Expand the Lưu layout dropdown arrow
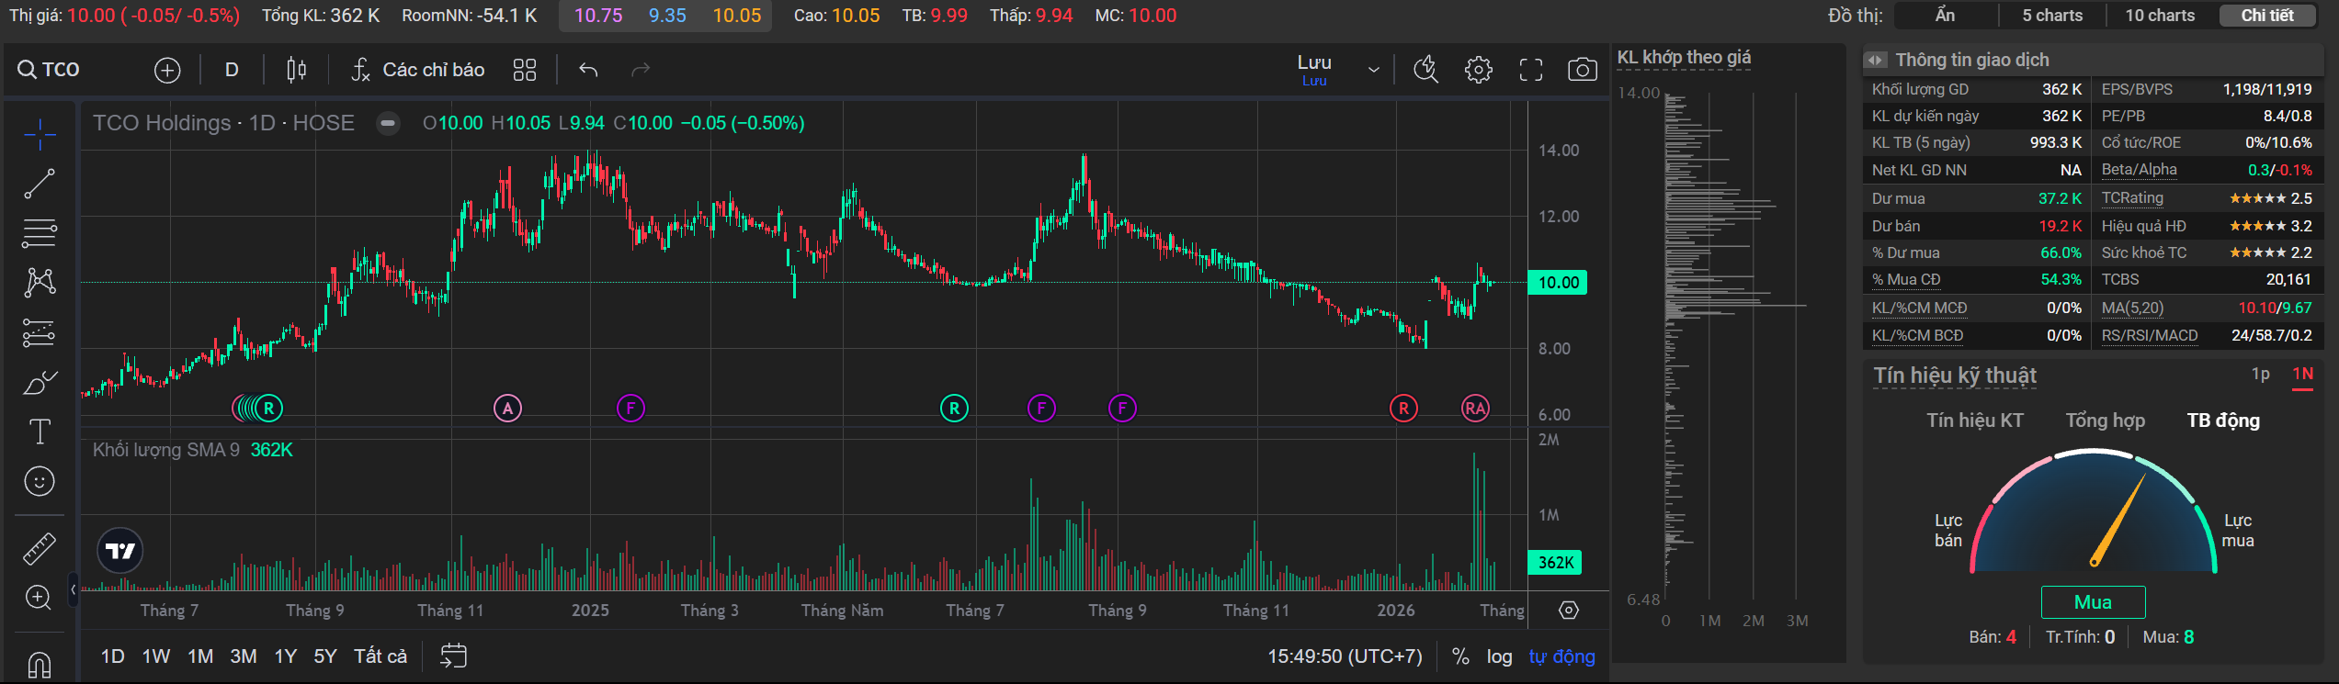2339x684 pixels. coord(1374,70)
